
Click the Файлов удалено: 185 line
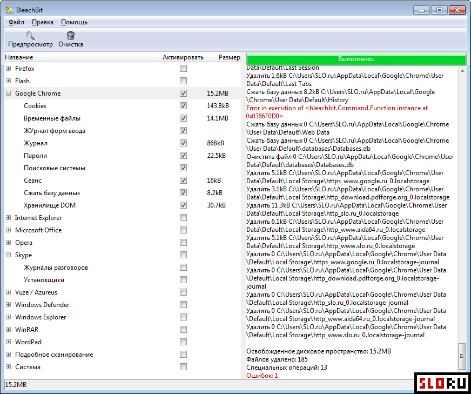point(277,359)
